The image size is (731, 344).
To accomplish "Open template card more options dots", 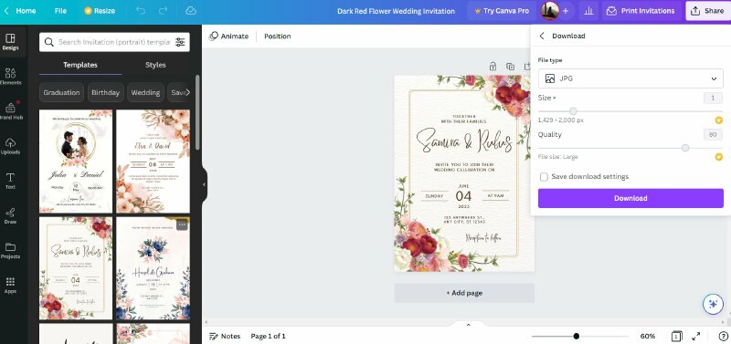I will [182, 224].
